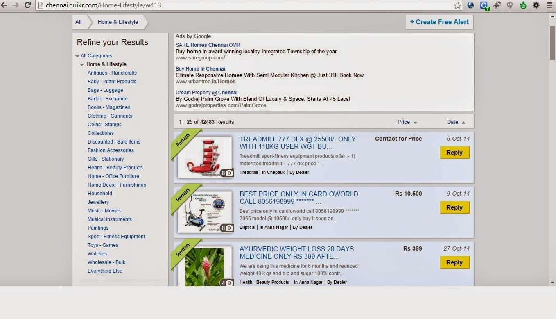Reply to the cardioworld Rs 10,500 listing
This screenshot has height=319, width=556.
pos(454,207)
